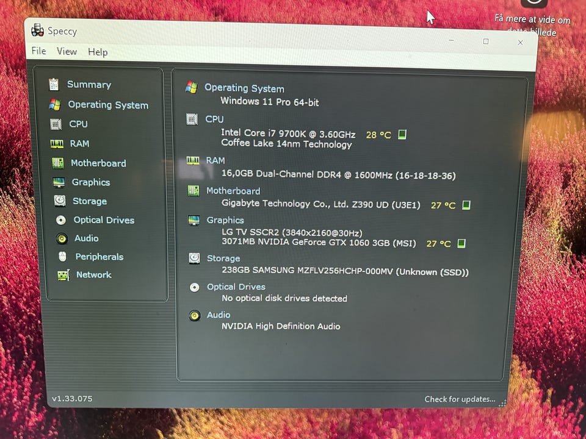
Task: Click the motherboard temperature value 27 °C
Action: 443,205
